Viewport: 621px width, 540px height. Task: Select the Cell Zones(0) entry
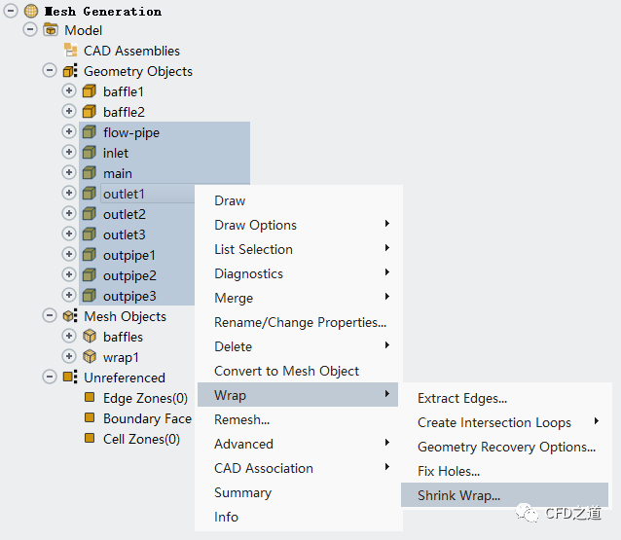(x=141, y=439)
